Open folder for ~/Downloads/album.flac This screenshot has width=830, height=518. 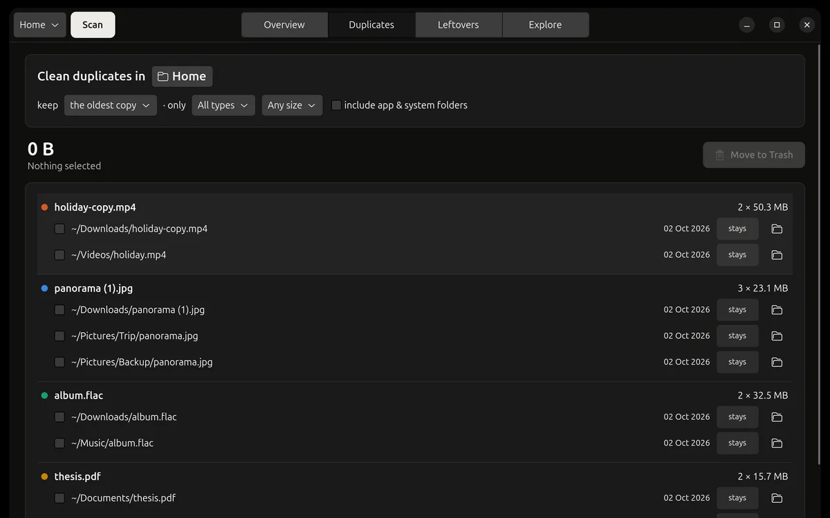[777, 417]
